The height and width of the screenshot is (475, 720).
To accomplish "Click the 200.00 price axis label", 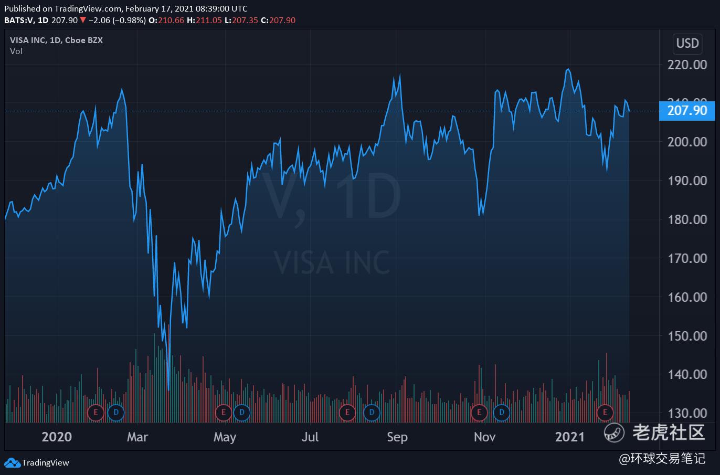I will [687, 142].
